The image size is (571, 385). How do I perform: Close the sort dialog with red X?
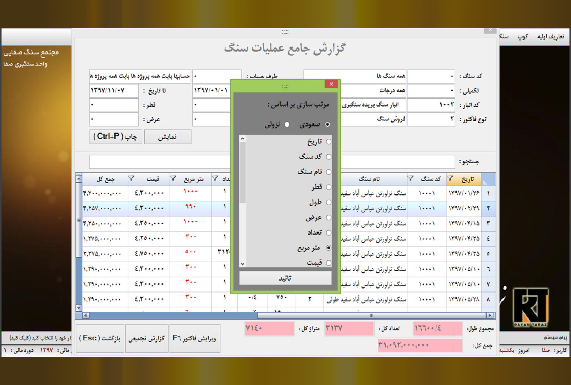point(331,84)
